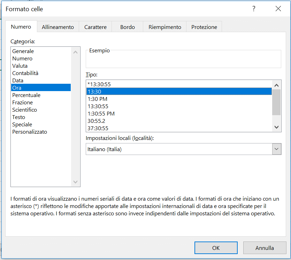Select the Personalizzato category
Viewport: 291px width, 260px height.
[x=41, y=132]
